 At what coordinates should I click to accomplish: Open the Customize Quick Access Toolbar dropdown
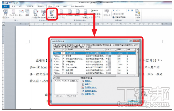(17, 3)
